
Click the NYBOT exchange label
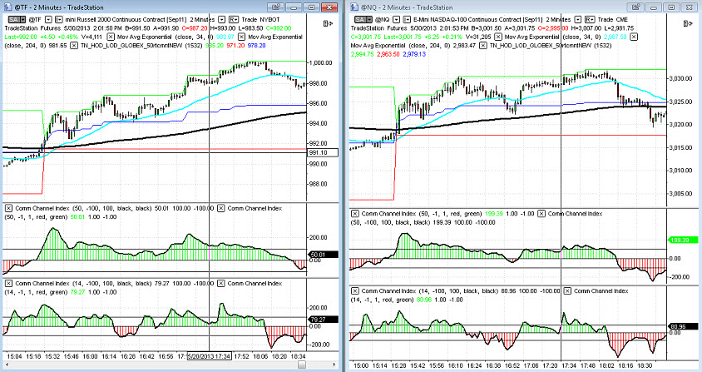click(x=269, y=20)
